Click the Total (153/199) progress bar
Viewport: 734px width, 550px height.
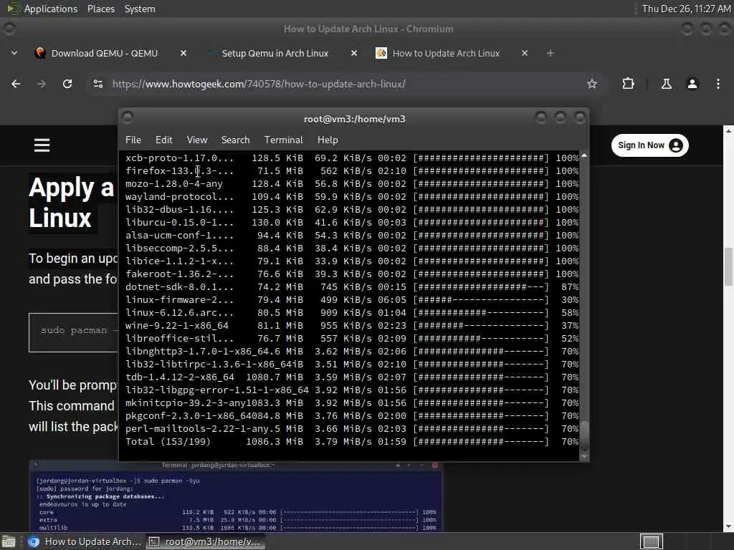tap(481, 441)
